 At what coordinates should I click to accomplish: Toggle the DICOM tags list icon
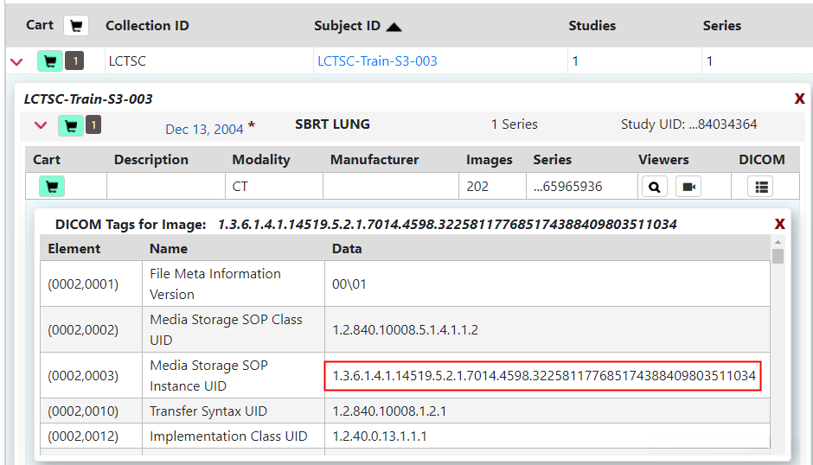click(x=761, y=186)
